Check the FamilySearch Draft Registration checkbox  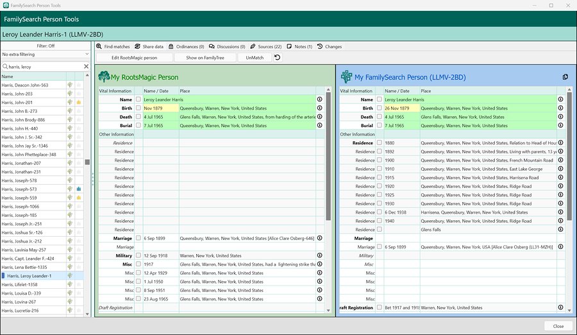click(x=380, y=307)
